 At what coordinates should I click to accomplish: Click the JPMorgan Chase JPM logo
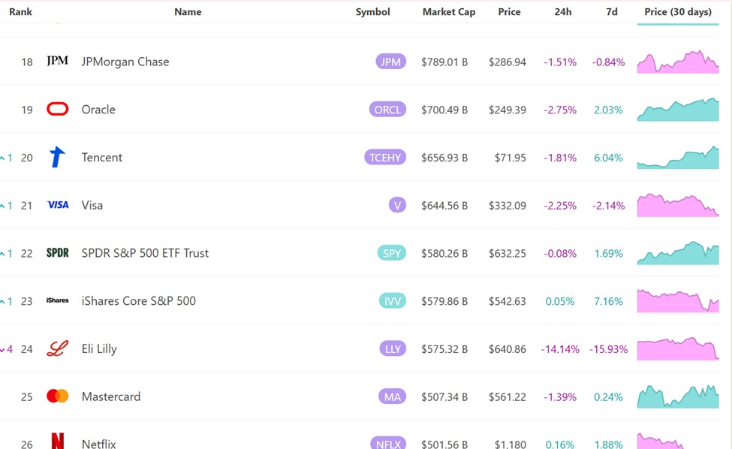tap(57, 61)
